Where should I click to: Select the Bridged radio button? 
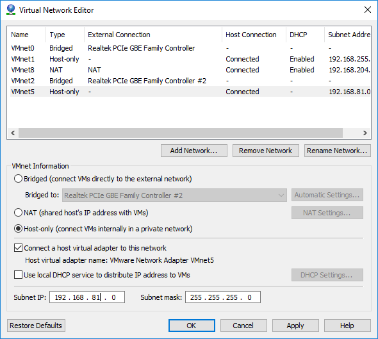19,179
